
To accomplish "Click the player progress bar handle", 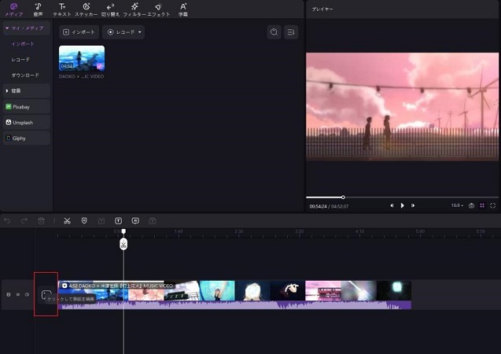I will [x=343, y=197].
